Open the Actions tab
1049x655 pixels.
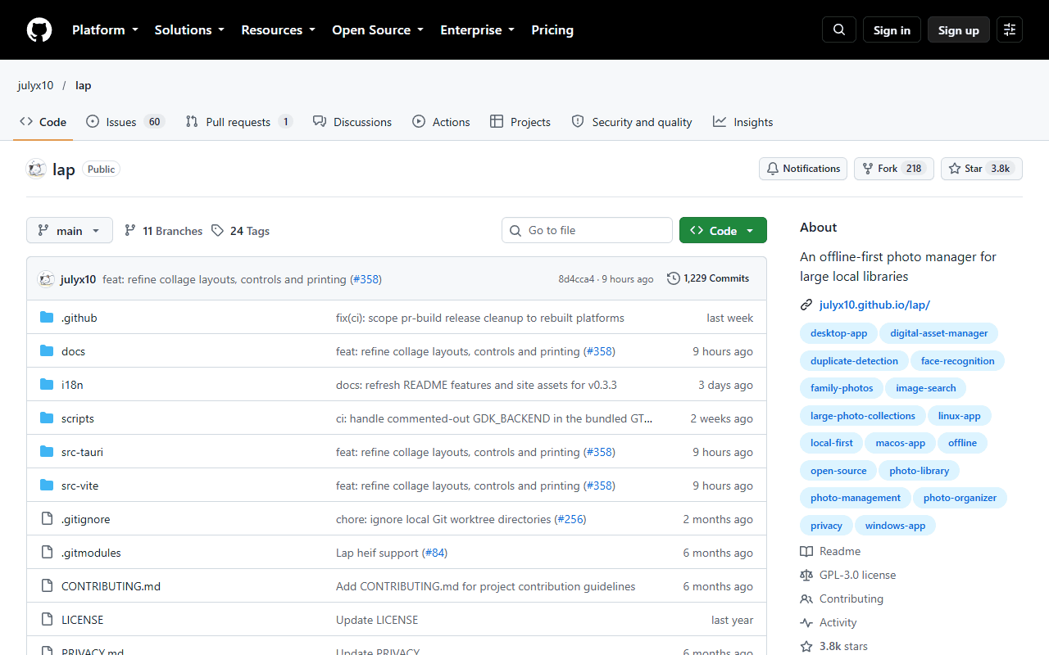441,122
